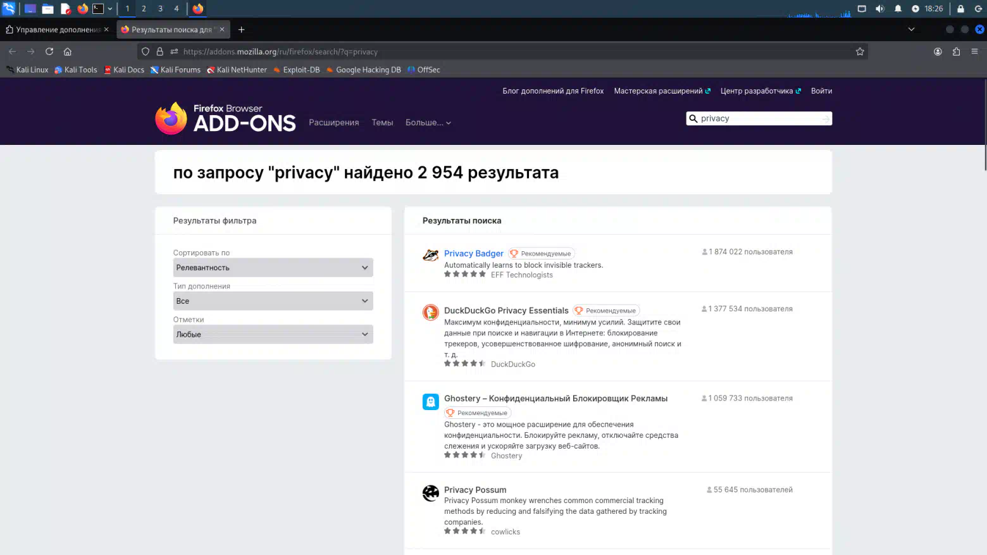Close the Результаты поиска tab

222,30
